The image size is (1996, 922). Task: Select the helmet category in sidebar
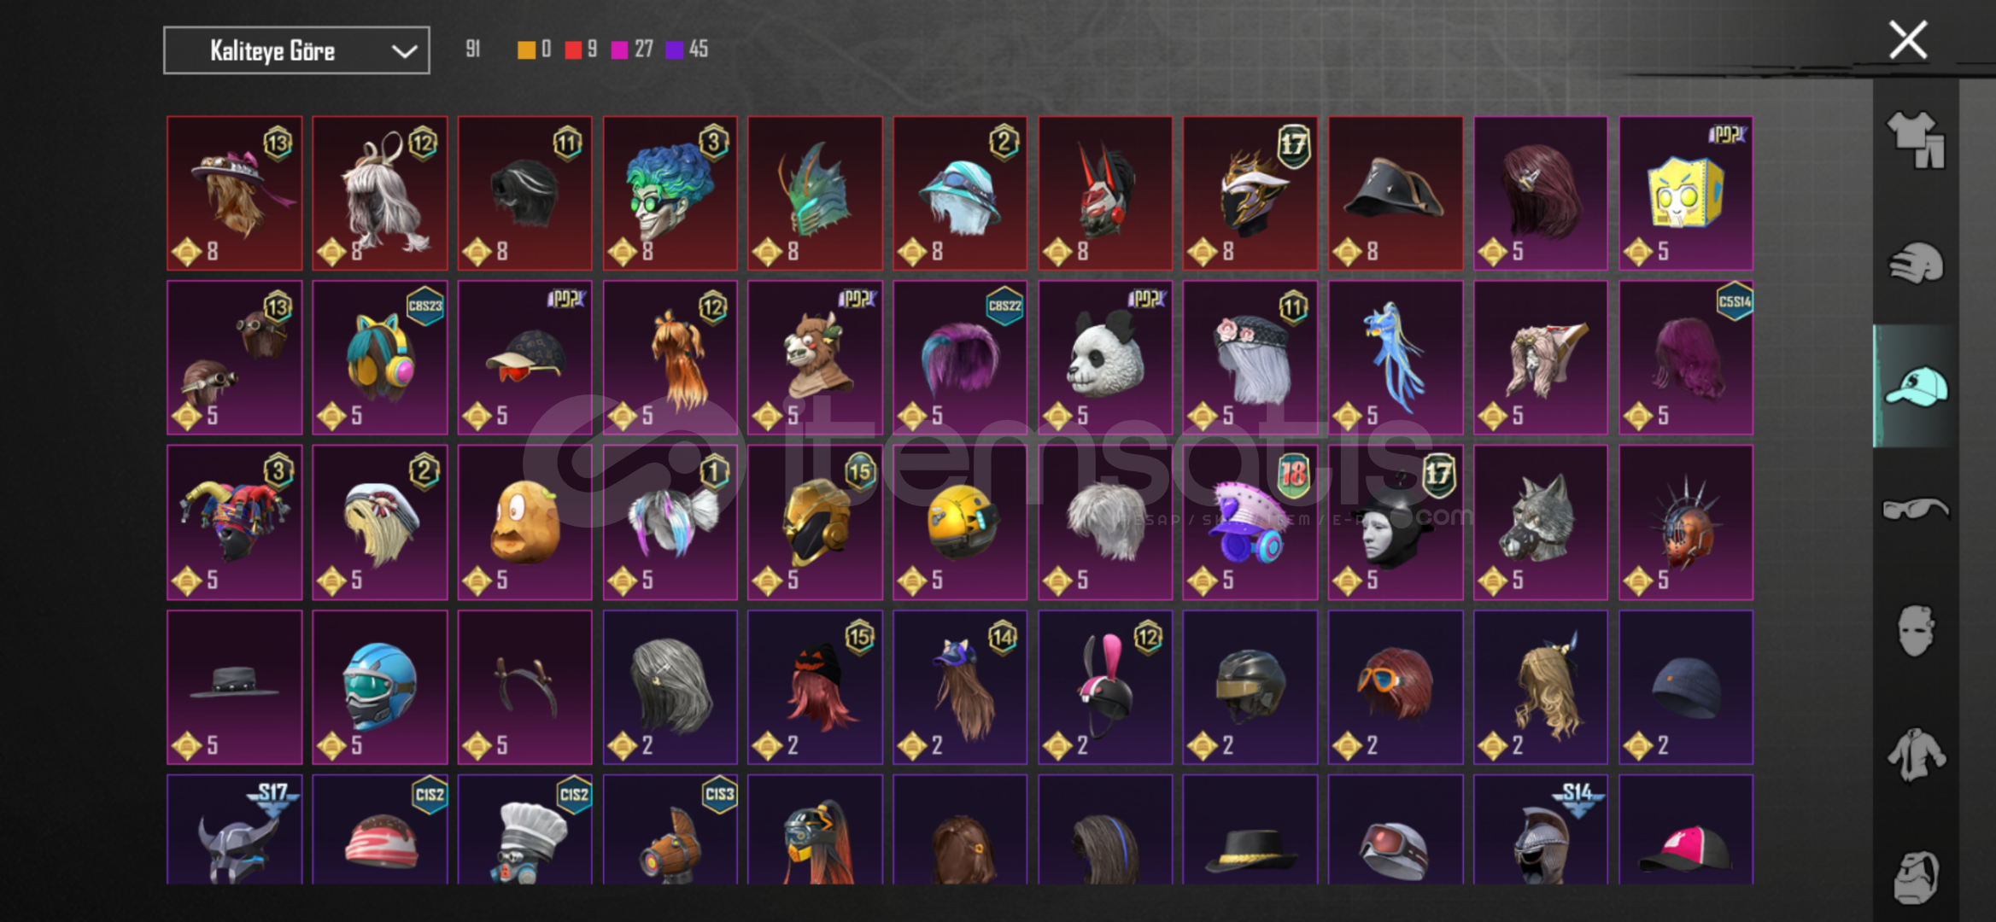1916,263
